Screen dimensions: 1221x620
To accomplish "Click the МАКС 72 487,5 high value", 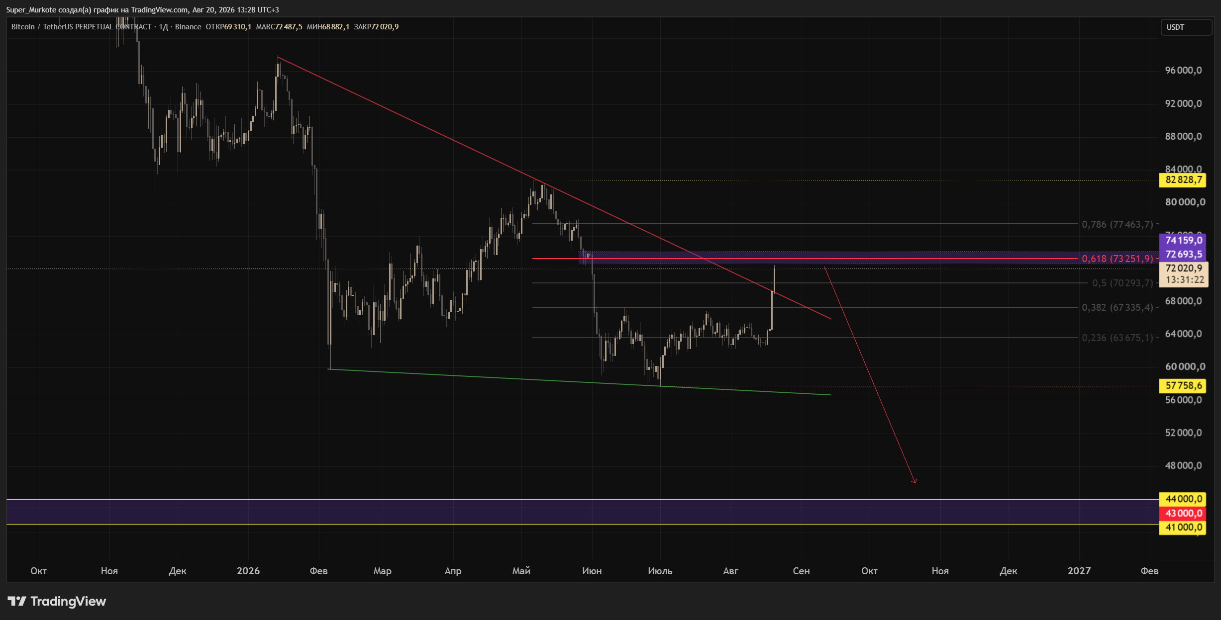I will pos(279,27).
